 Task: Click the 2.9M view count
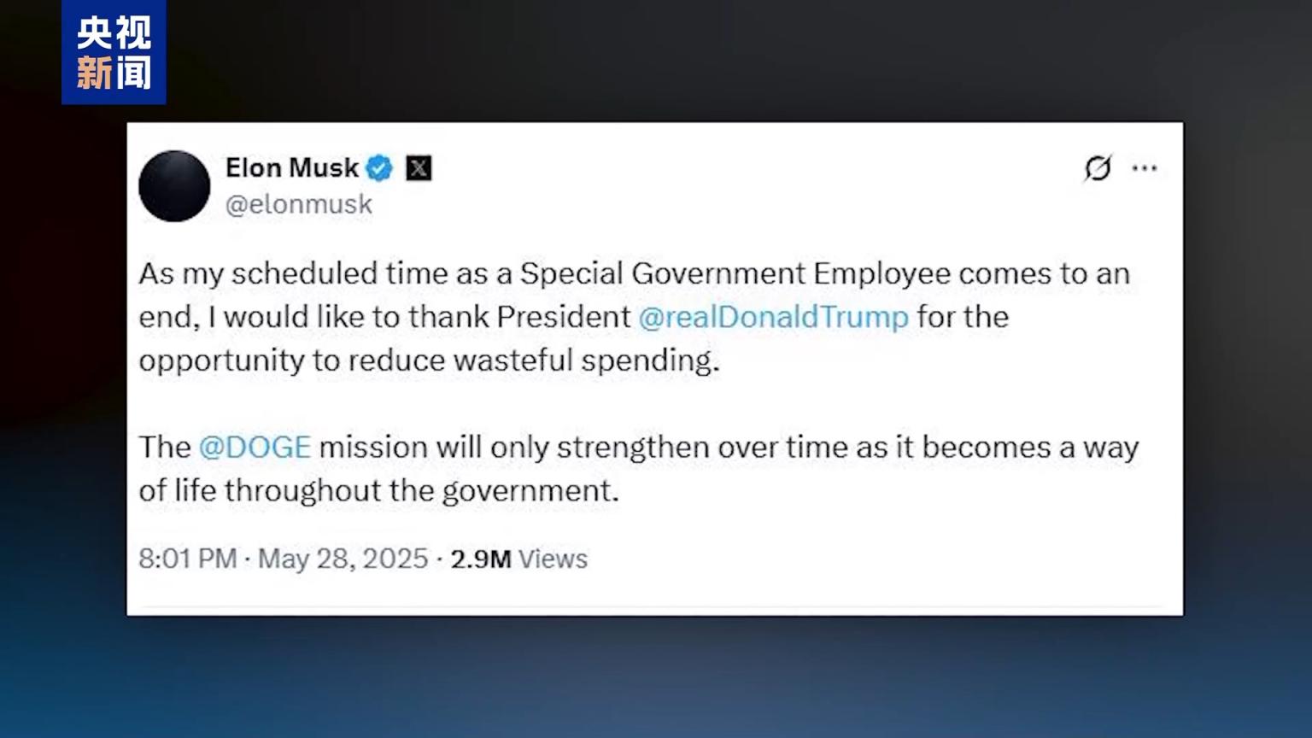tap(480, 559)
